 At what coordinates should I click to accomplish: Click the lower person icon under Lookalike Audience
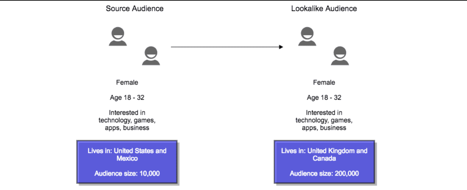(x=340, y=56)
